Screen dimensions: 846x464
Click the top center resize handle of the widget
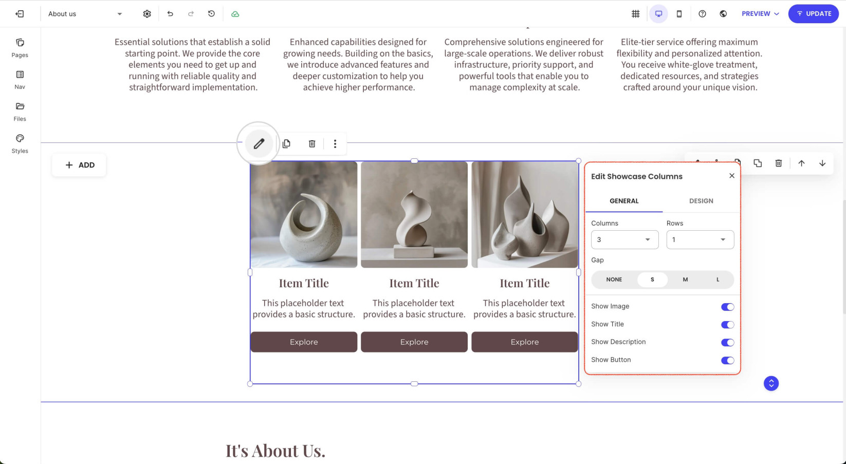(414, 161)
